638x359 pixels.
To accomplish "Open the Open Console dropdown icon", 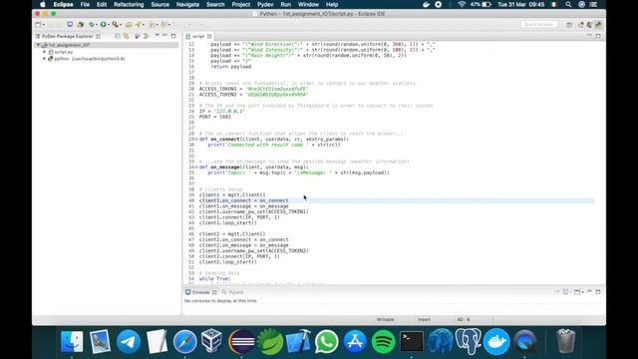I will tap(578, 292).
